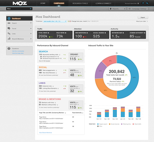154x142 pixels.
Task: Click the Reports document icon
Action: coord(111,9)
